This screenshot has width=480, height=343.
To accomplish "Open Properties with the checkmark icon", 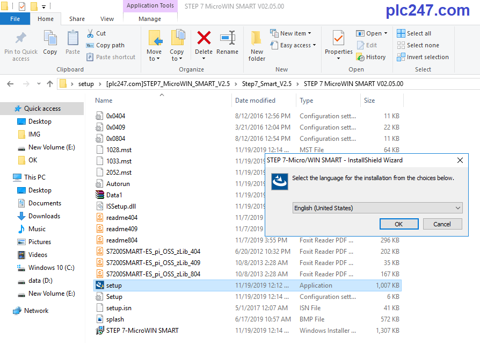I will tap(338, 38).
